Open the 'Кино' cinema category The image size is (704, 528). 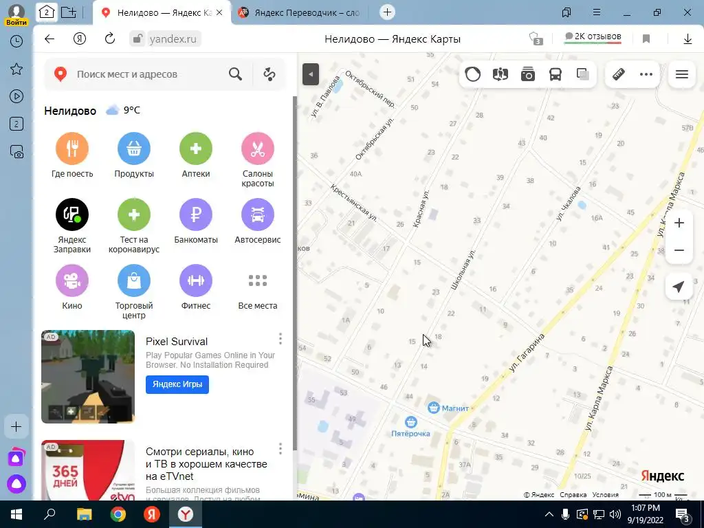(72, 280)
